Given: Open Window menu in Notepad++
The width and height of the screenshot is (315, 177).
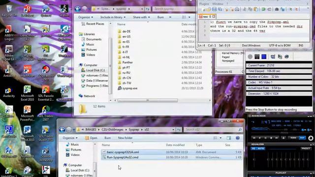Looking at the screenshot, I should coord(218,4).
